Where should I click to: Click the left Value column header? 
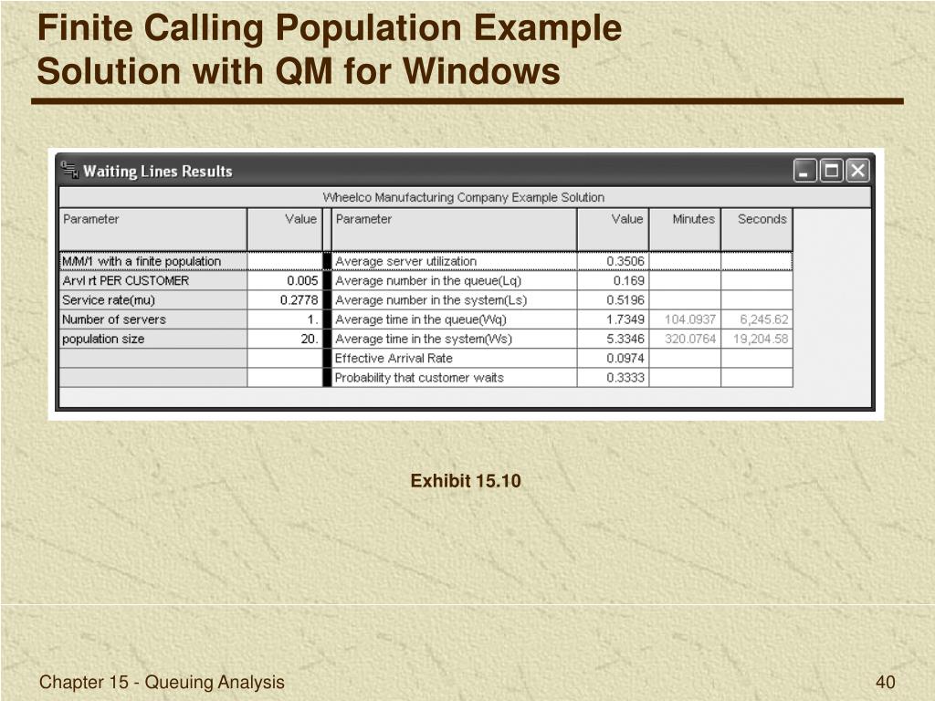pos(285,229)
